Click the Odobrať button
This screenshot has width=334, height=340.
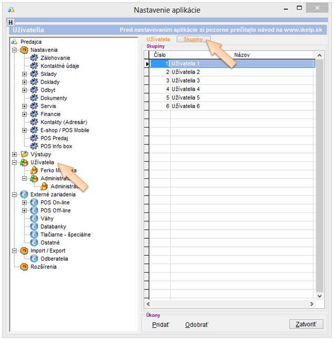[196, 325]
